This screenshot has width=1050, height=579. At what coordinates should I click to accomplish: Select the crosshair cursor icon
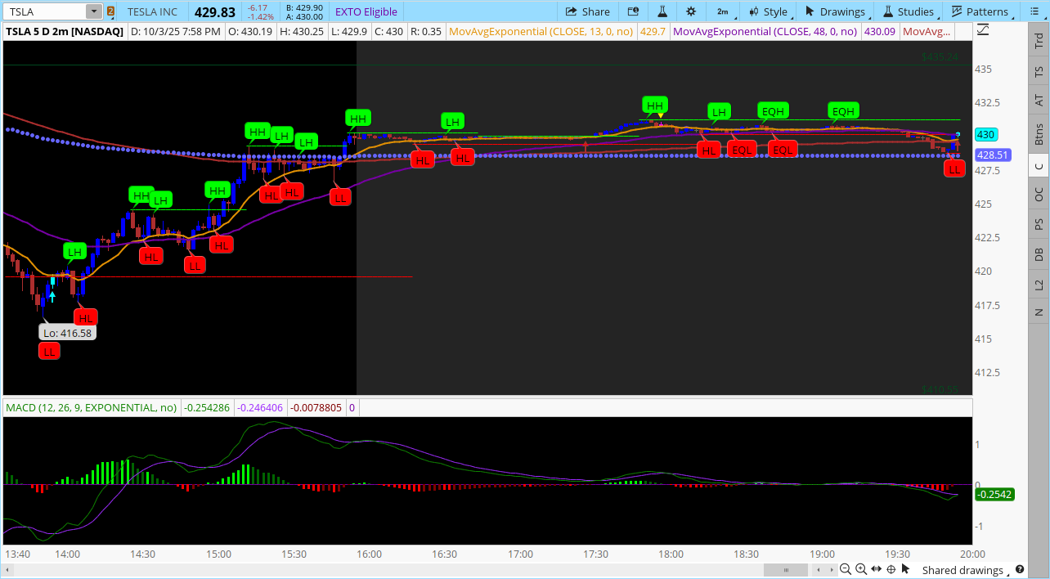[x=892, y=569]
